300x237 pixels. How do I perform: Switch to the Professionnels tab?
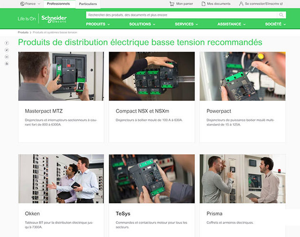(x=58, y=4)
